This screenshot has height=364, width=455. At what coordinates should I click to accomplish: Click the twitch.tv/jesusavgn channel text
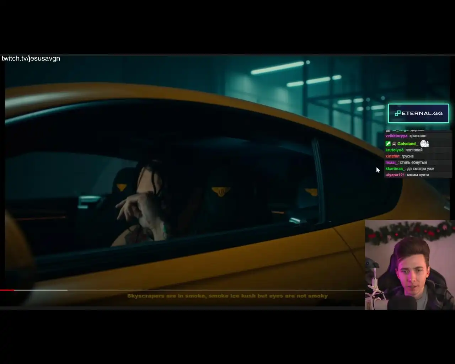(x=31, y=58)
